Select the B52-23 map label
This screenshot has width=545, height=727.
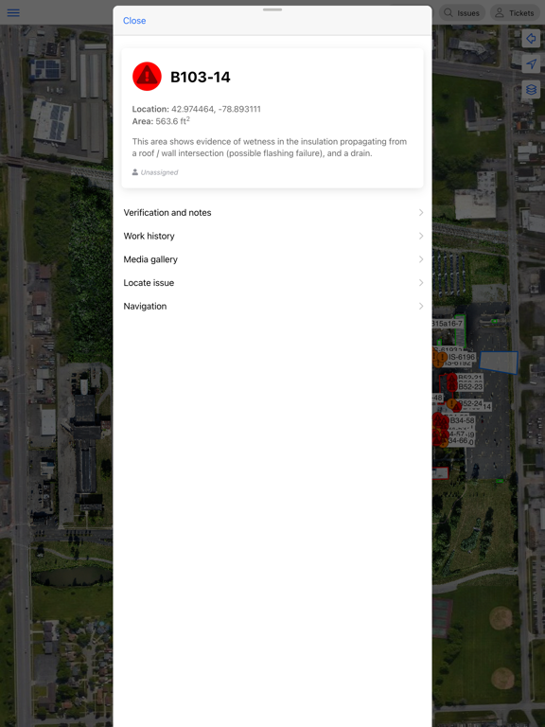pyautogui.click(x=470, y=386)
